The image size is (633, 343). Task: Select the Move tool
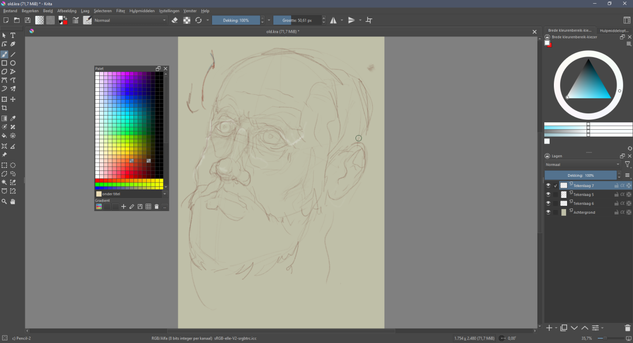click(13, 99)
